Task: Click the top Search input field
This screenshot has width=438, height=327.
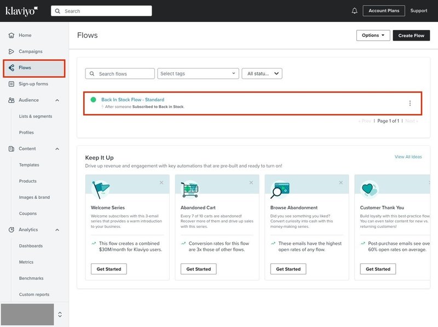Action: coord(101,11)
